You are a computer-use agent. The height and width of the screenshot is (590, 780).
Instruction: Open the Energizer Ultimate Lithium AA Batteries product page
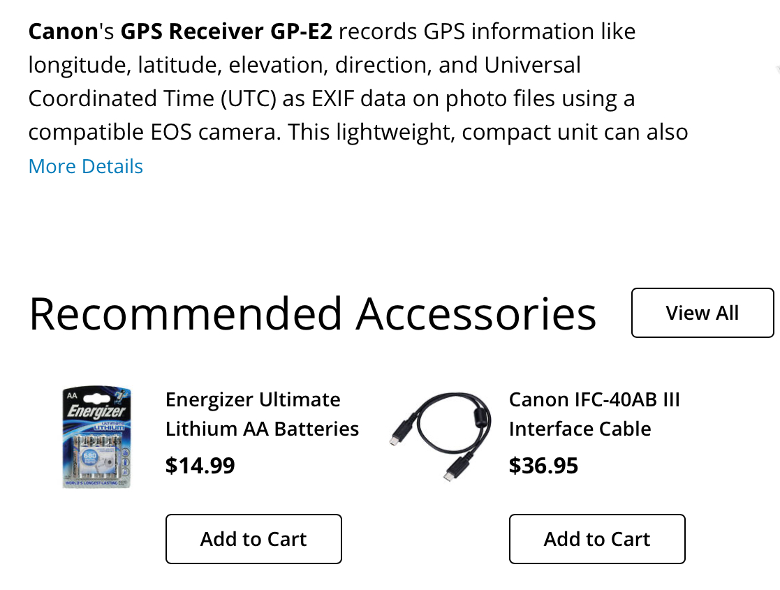click(x=262, y=413)
